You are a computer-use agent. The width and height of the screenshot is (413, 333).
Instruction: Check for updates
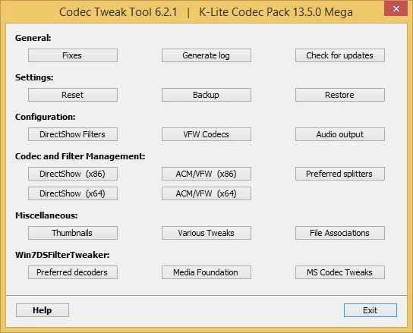tap(340, 55)
